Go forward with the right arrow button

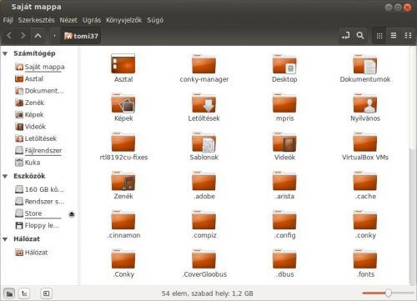pos(23,36)
